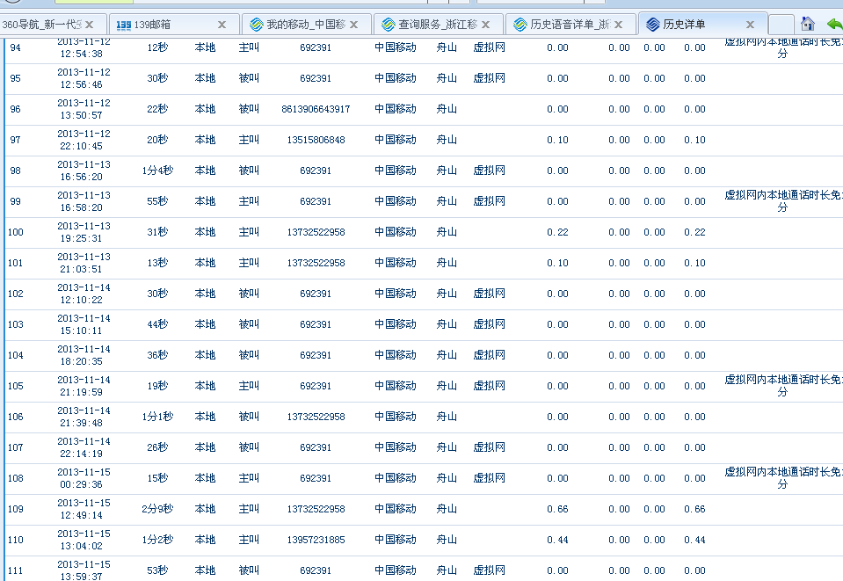The height and width of the screenshot is (581, 843).
Task: Click the home icon in the toolbar
Action: (x=808, y=24)
